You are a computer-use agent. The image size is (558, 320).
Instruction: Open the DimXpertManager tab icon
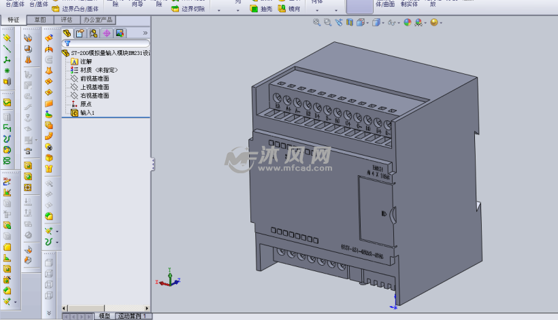click(x=106, y=33)
